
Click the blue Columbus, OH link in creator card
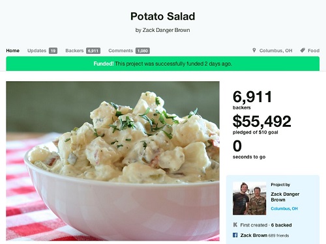coord(284,208)
